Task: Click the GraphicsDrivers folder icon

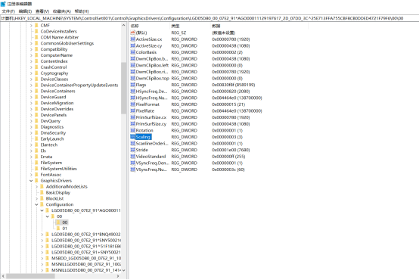Action: pos(36,181)
